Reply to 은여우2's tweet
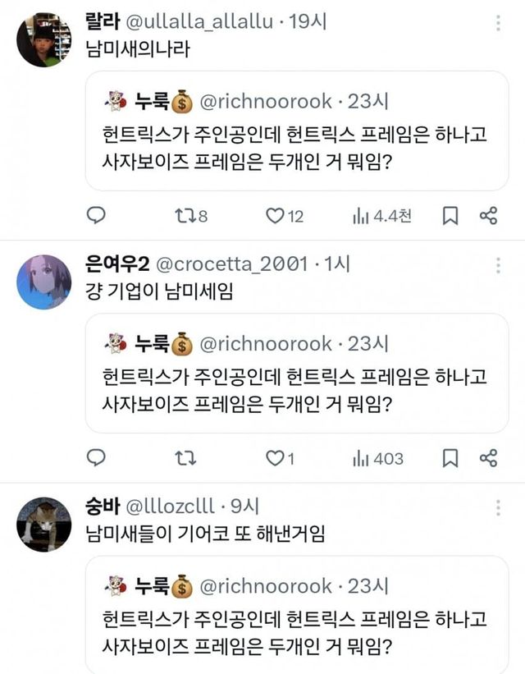Viewport: 525px width, 674px height. pos(96,458)
